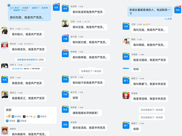The width and height of the screenshot is (182, 136).
Task: Open 林智 avatar of 杨林智
Action: pyautogui.click(x=65, y=54)
